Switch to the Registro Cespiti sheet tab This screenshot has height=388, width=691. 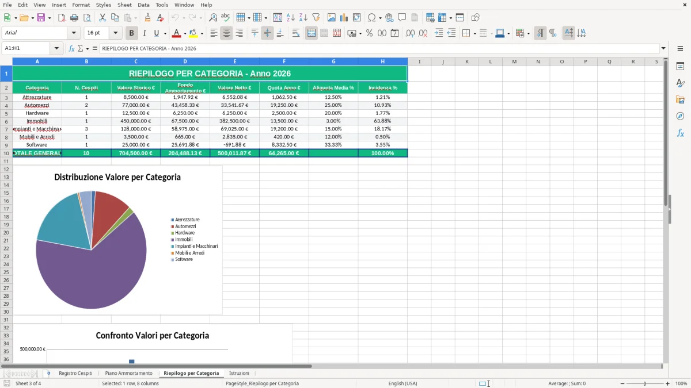75,372
